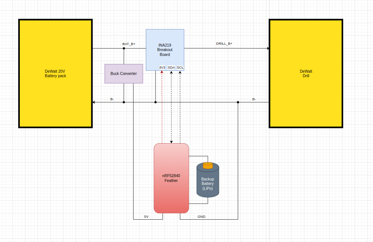Image resolution: width=373 pixels, height=242 pixels.
Task: Select the red dashed 3V3 power line
Action: click(x=162, y=107)
